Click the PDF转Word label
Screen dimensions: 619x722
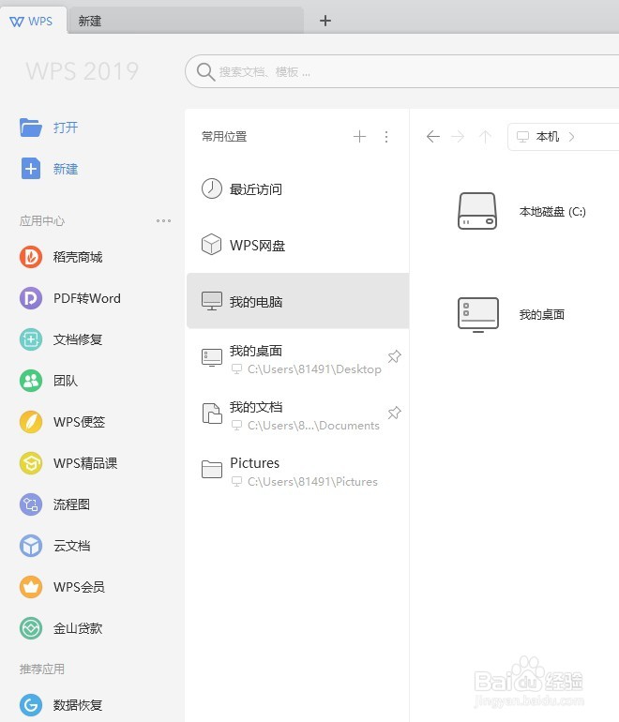87,298
